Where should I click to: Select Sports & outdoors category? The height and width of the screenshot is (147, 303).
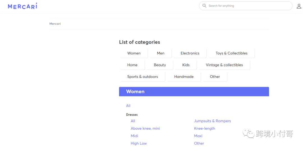[143, 77]
